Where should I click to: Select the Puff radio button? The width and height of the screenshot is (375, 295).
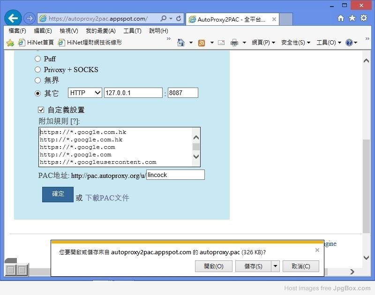[x=38, y=59]
